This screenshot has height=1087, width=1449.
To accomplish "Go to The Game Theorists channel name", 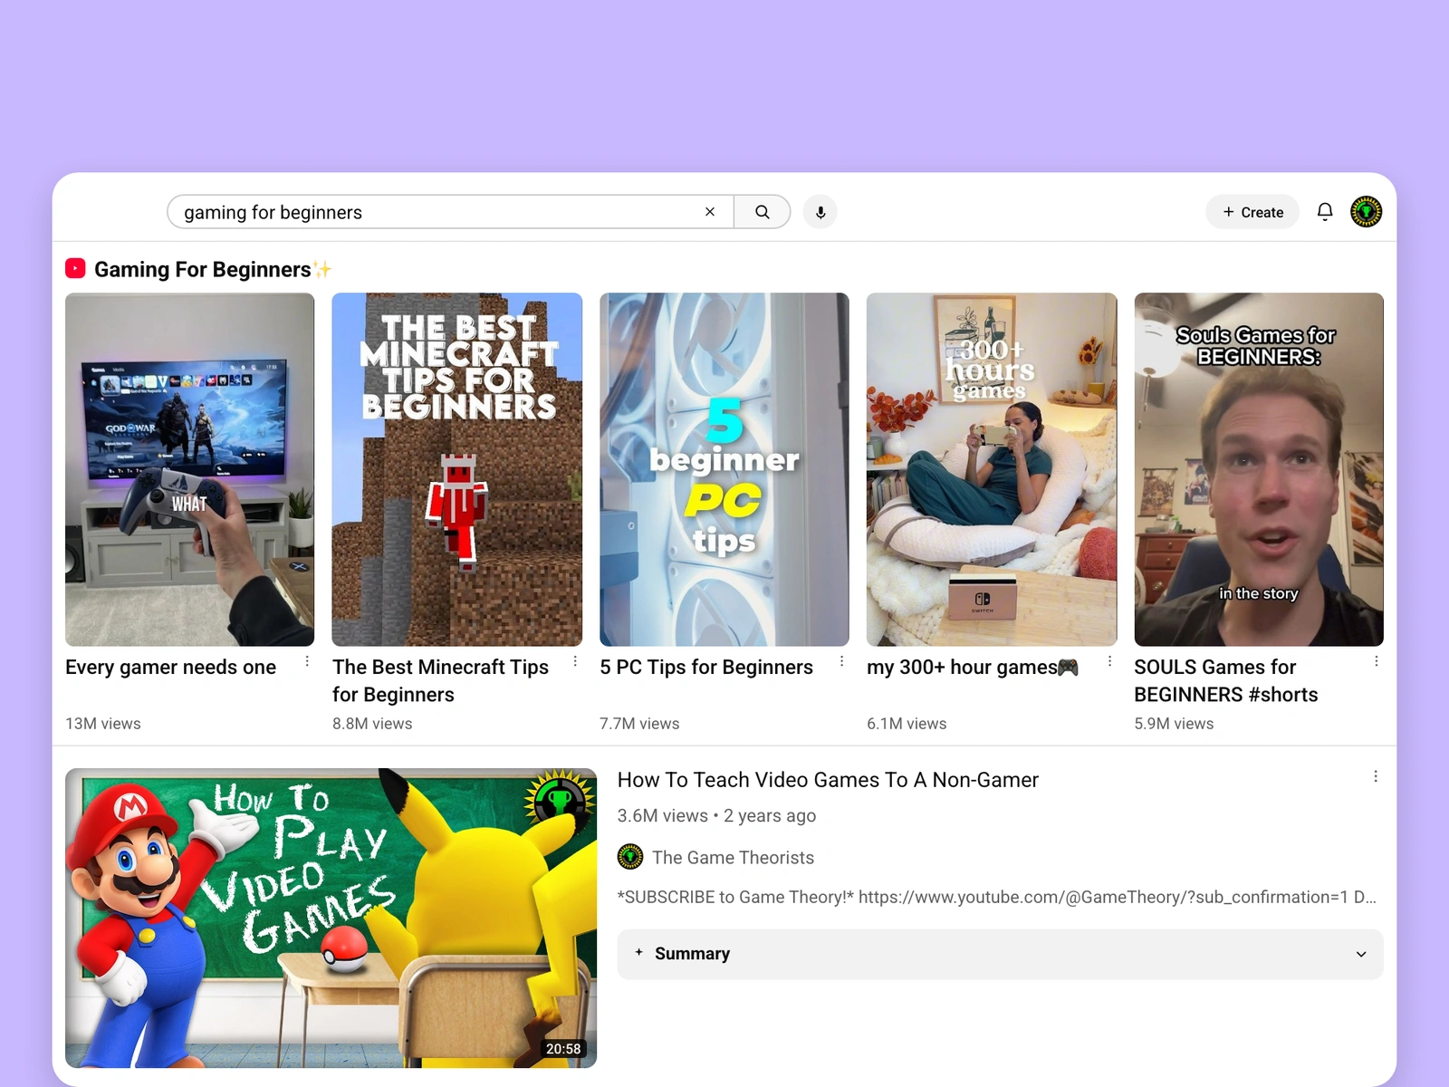I will 733,858.
